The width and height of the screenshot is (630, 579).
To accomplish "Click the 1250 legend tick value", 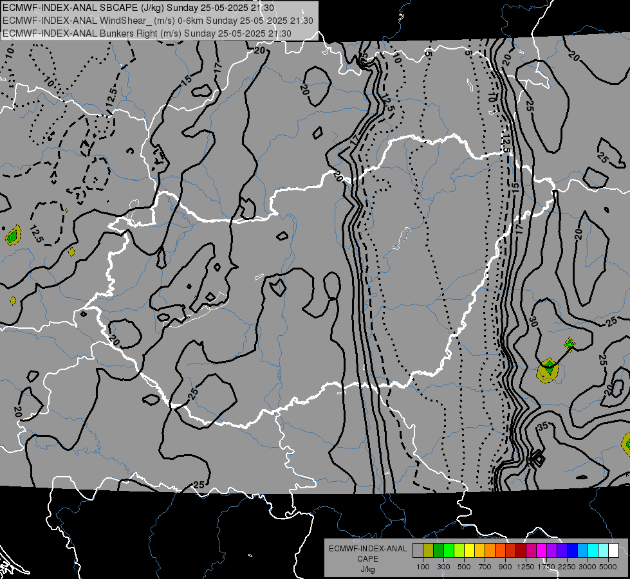I will [x=526, y=567].
